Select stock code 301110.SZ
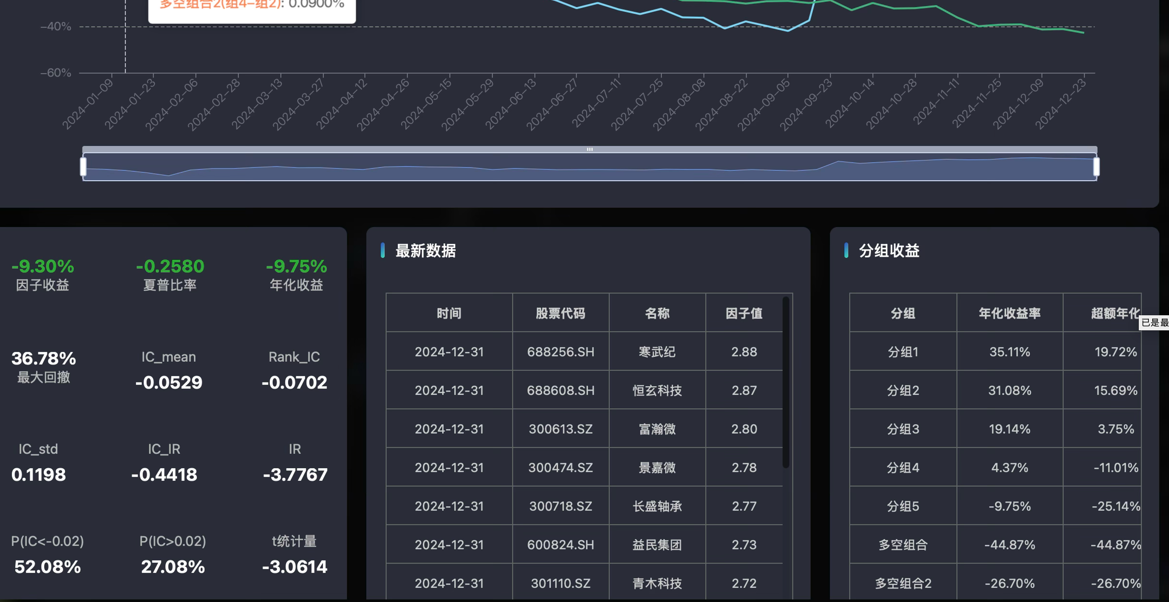 (561, 583)
